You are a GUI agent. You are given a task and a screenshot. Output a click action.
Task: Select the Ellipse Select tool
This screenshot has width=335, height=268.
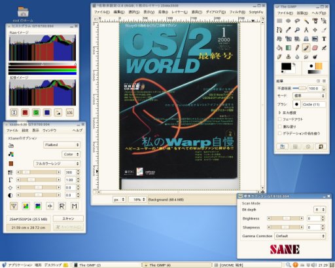click(x=289, y=21)
